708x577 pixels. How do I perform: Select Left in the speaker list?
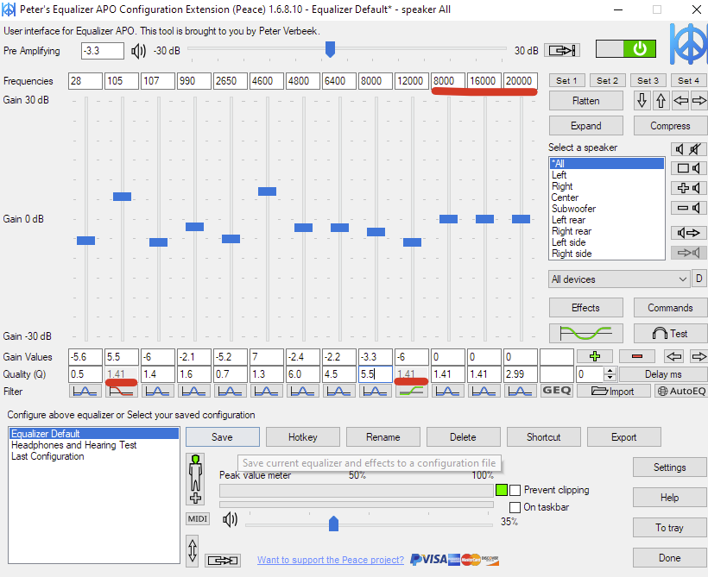607,175
